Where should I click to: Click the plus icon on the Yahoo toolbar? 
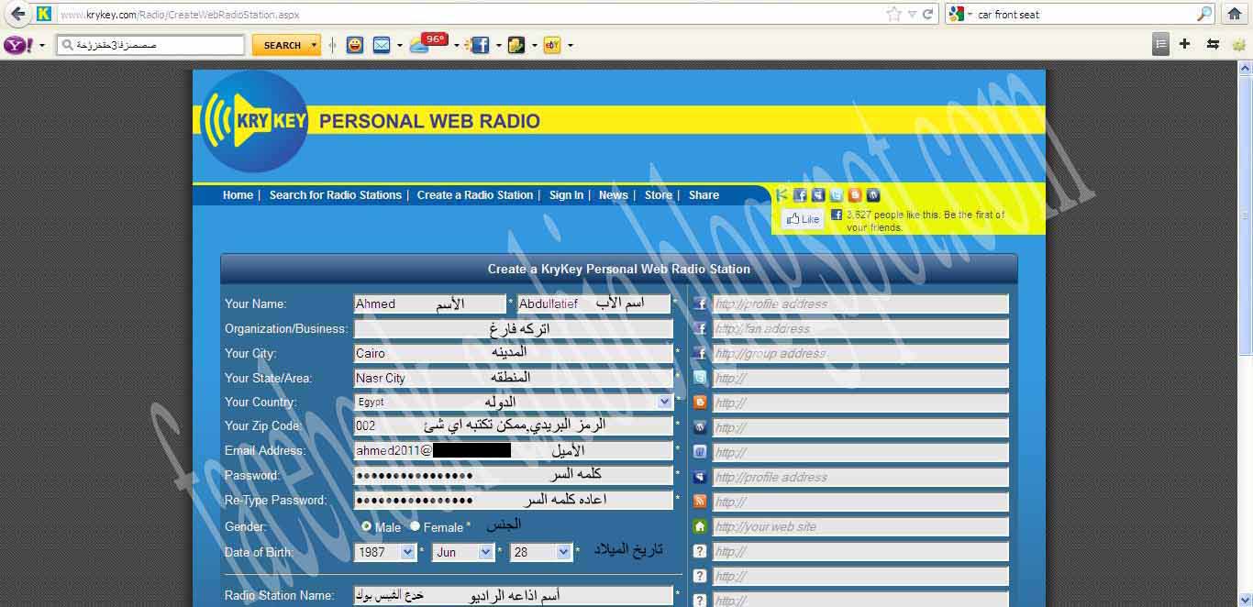(1184, 44)
